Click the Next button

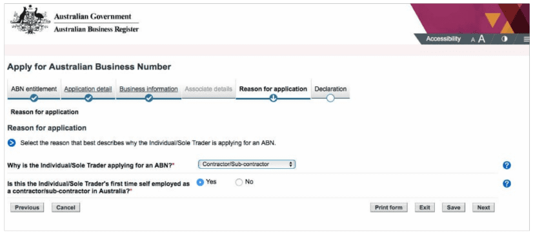pos(483,207)
